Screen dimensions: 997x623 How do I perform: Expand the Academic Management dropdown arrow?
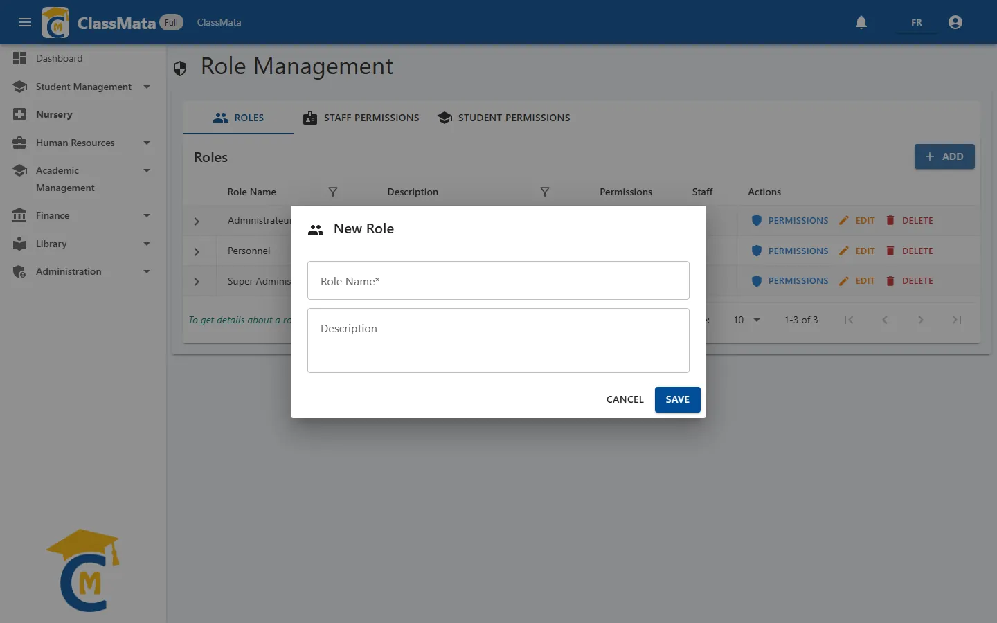point(147,170)
